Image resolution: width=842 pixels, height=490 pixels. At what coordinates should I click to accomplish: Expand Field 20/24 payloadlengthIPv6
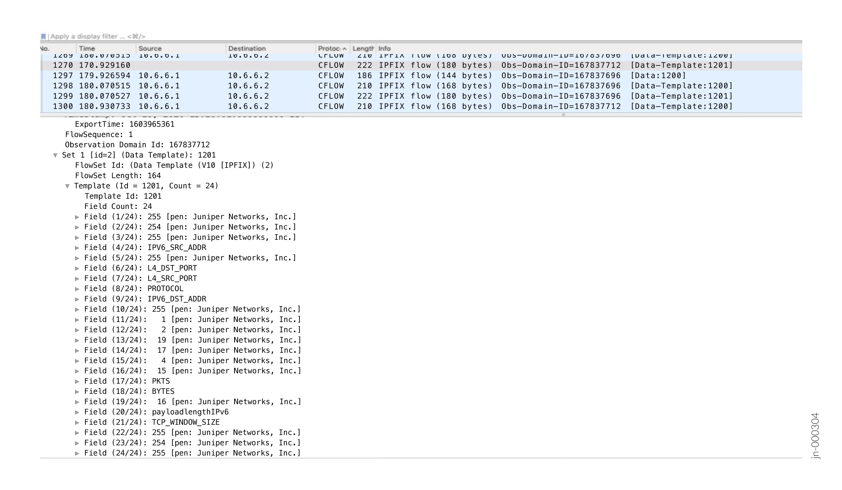click(77, 412)
